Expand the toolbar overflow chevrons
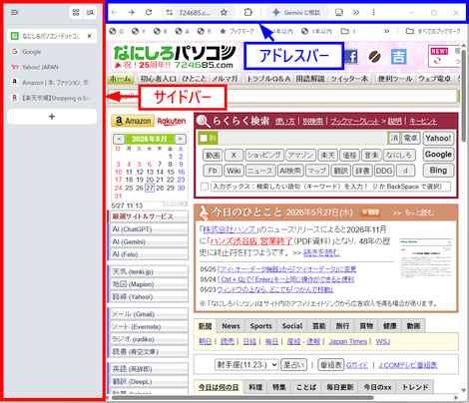Image resolution: width=469 pixels, height=403 pixels. 356,13
